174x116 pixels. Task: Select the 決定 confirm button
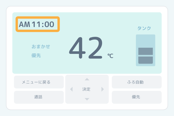click(x=86, y=89)
